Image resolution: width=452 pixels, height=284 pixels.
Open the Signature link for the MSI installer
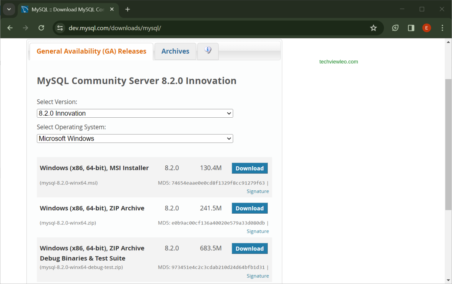pyautogui.click(x=257, y=191)
